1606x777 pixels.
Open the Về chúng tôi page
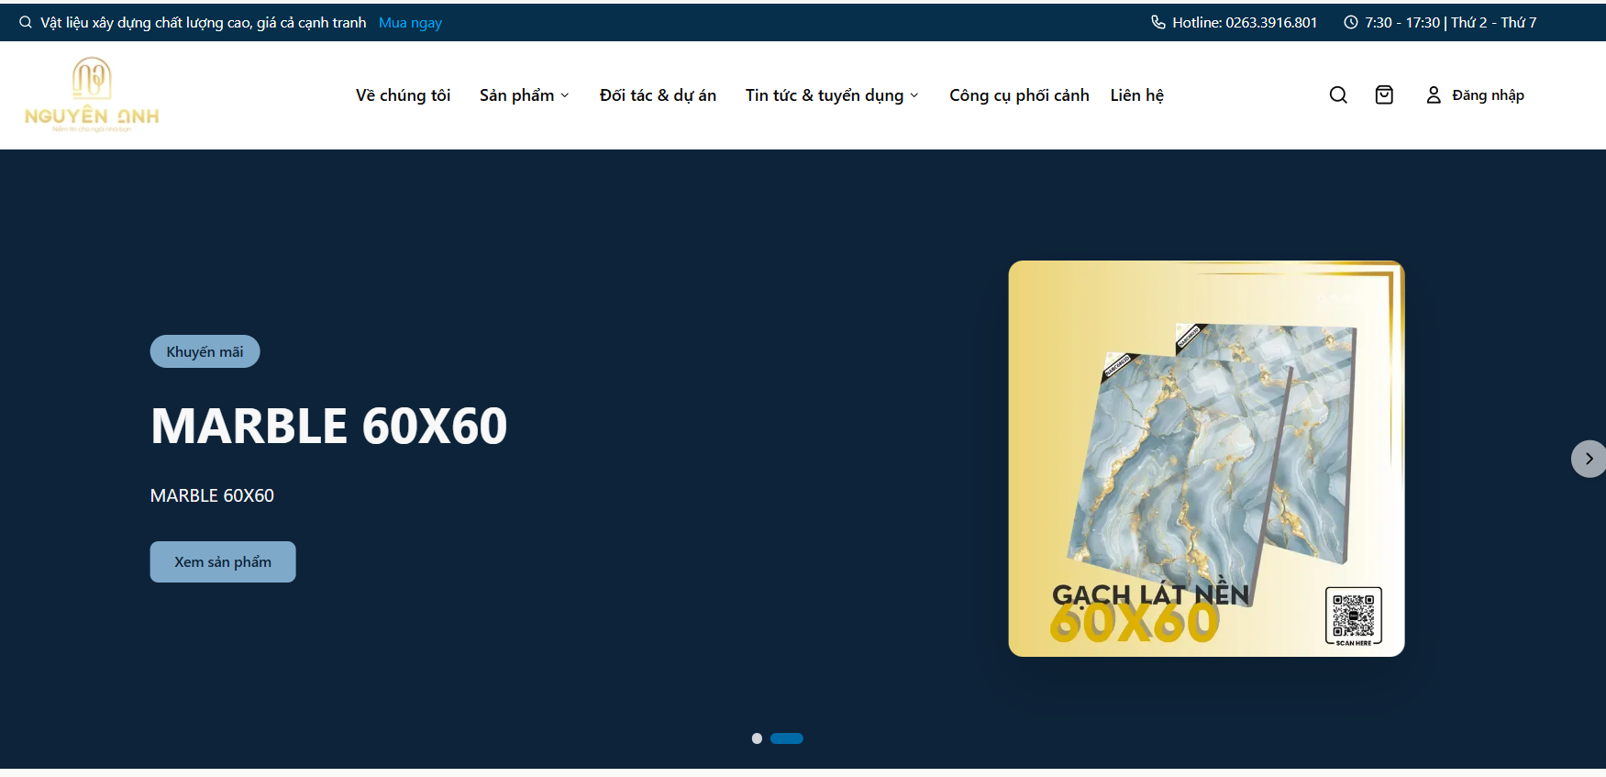coord(403,95)
